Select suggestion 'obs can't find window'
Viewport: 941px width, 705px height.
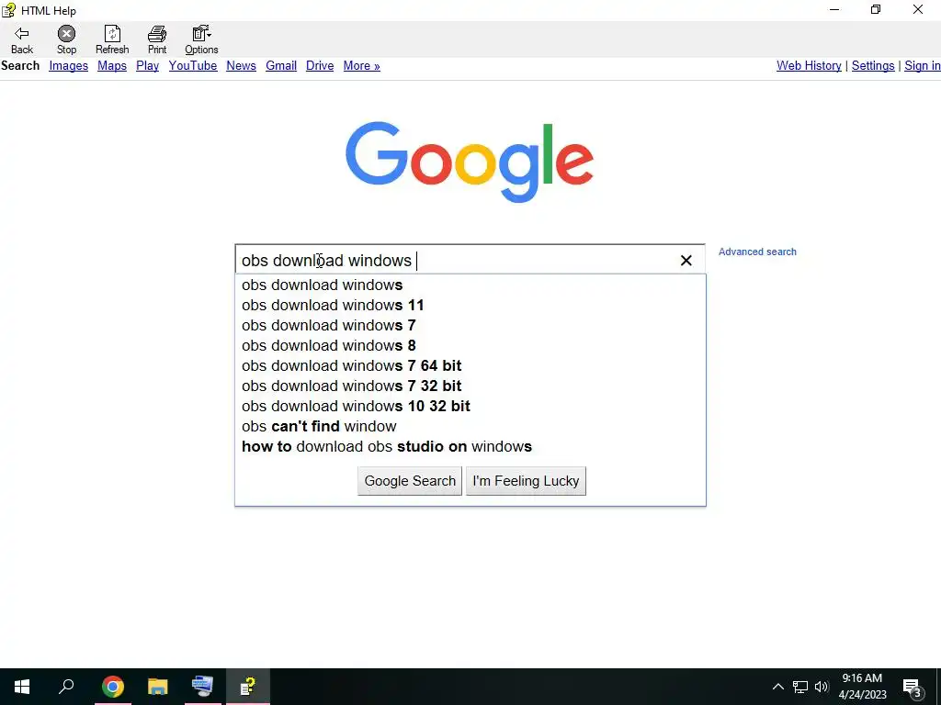[470, 426]
